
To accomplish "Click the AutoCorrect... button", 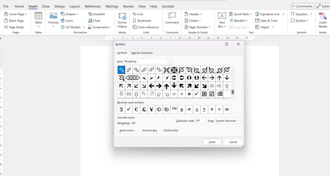I will (x=128, y=130).
